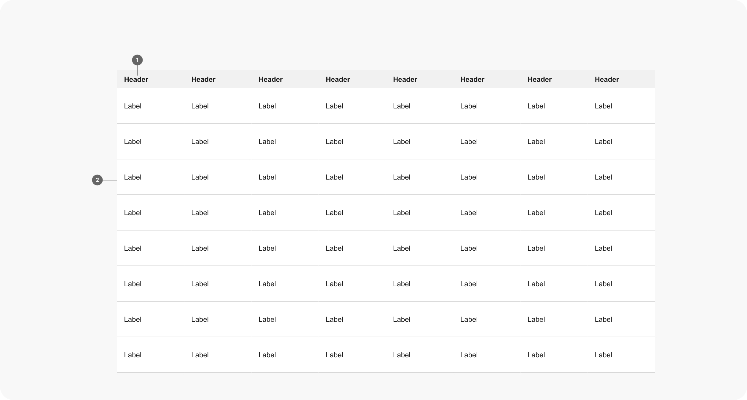Click the Label in seventh row, first column
This screenshot has height=400, width=747.
133,319
